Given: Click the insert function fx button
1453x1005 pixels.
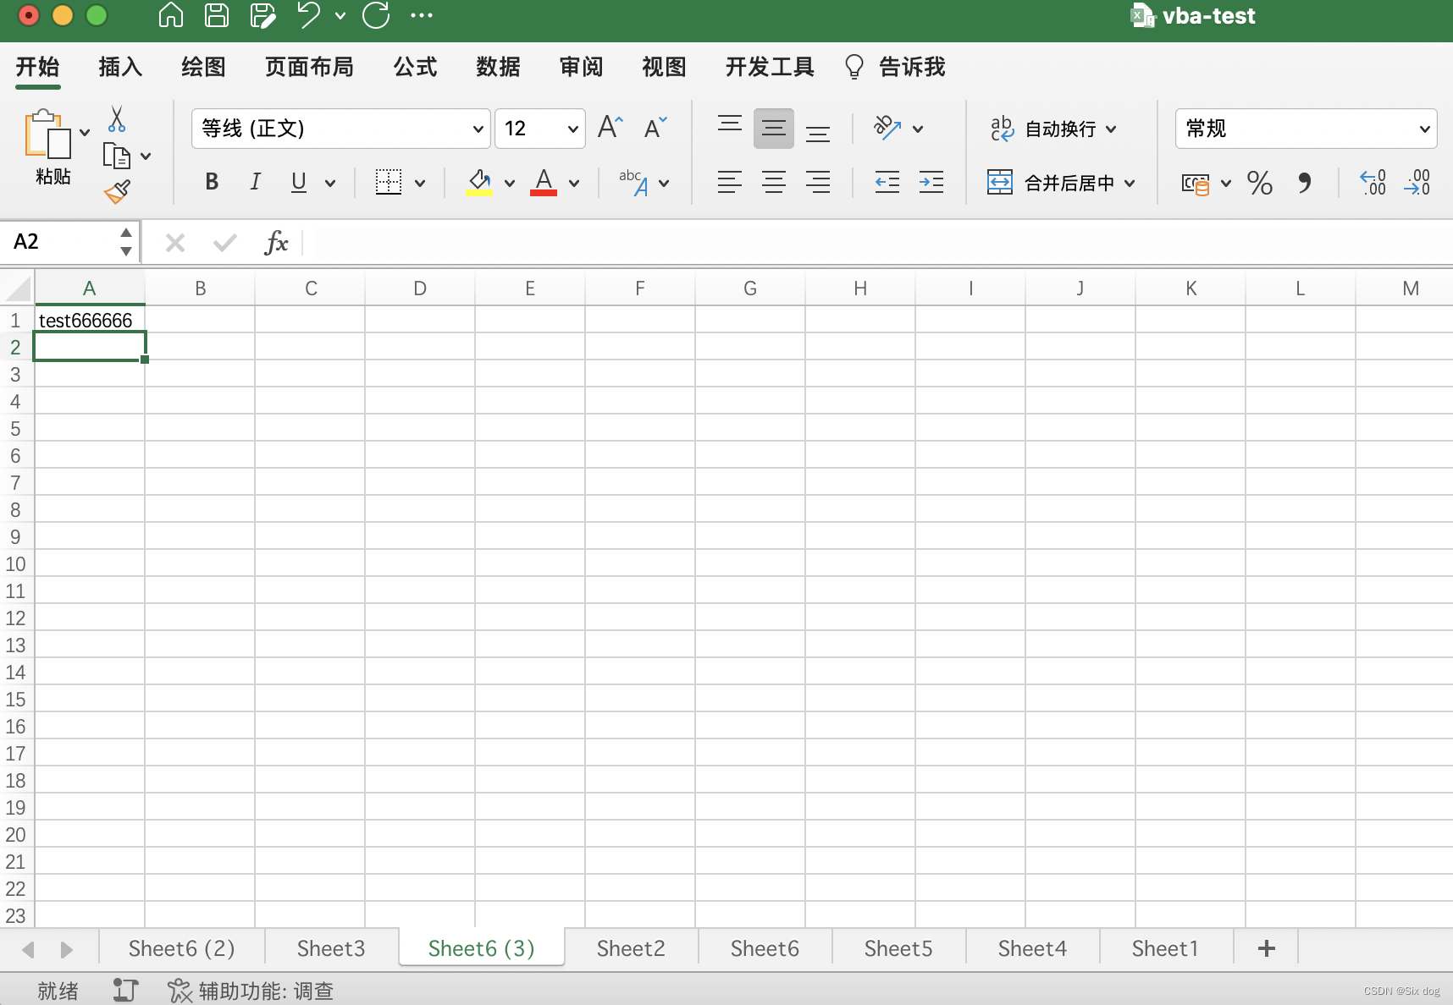Looking at the screenshot, I should 276,243.
